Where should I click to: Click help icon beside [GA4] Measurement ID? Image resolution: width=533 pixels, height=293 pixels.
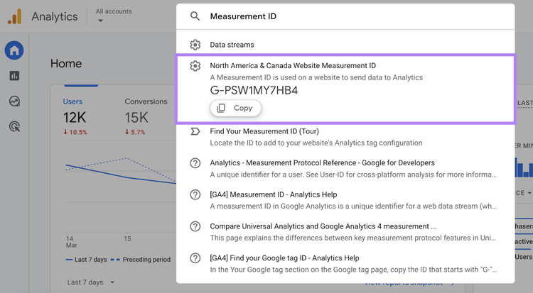click(x=195, y=194)
